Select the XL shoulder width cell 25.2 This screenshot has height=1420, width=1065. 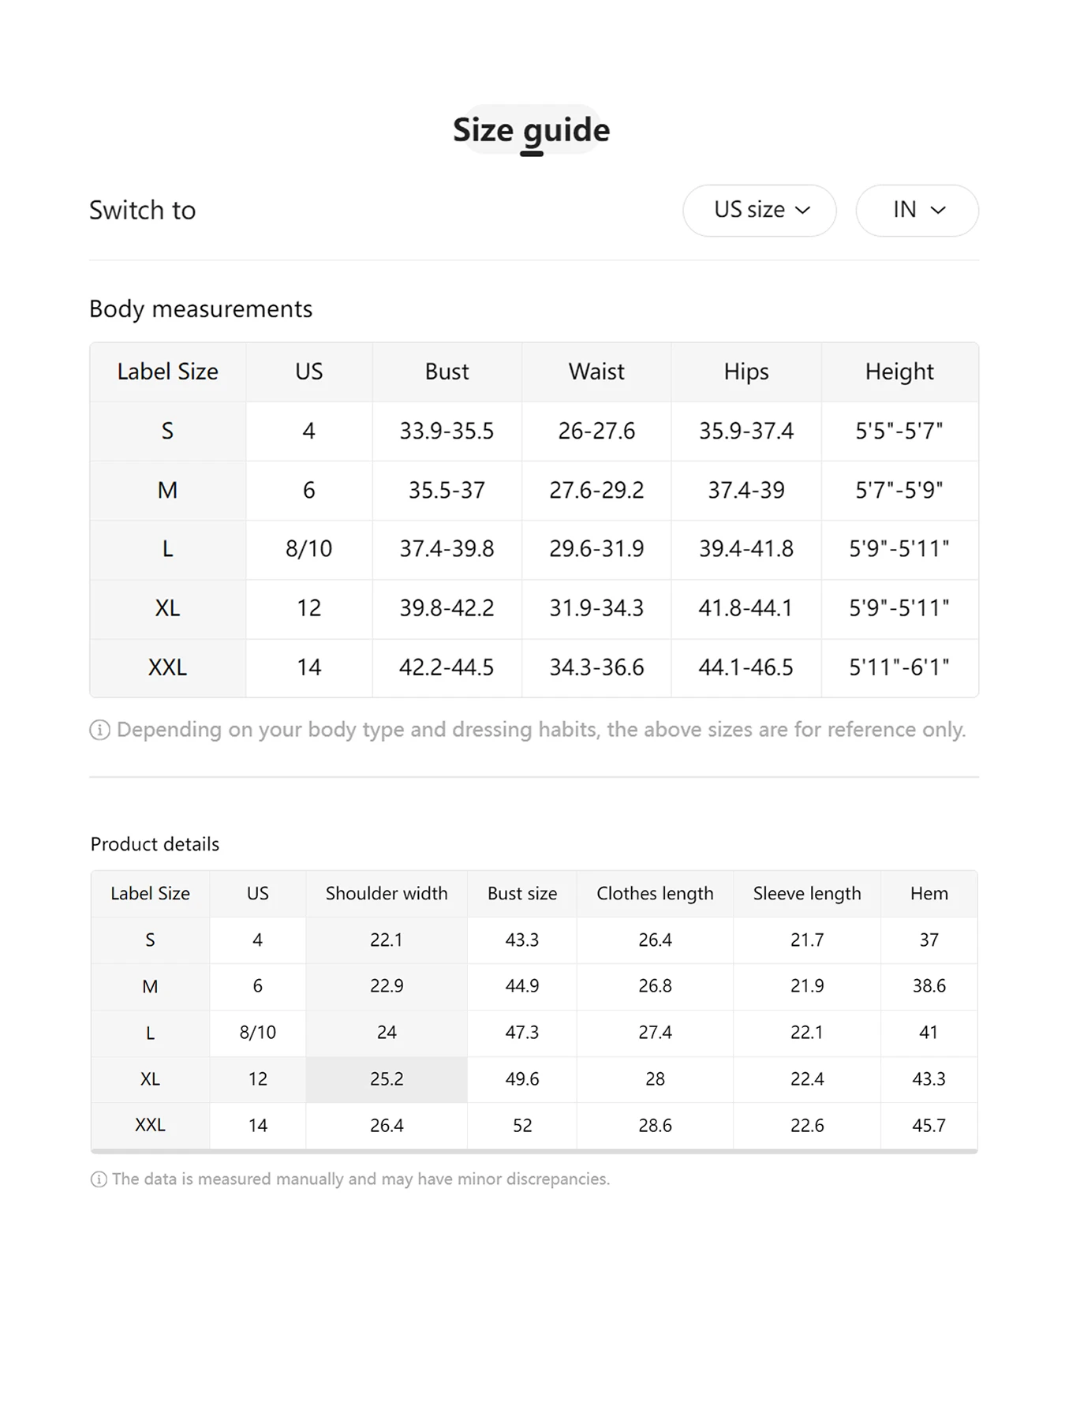(x=387, y=1079)
